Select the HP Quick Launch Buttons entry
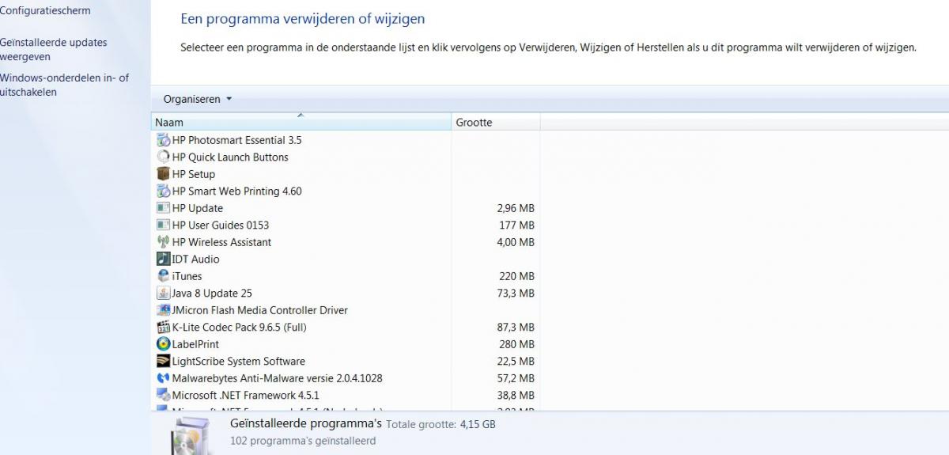This screenshot has height=455, width=949. tap(230, 157)
